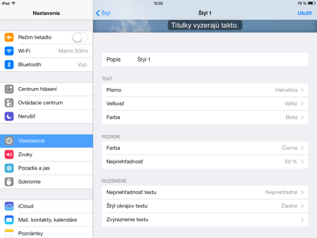Open Zvýraznenie textu setting
Screen dimensions: 317x238
pyautogui.click(x=205, y=220)
